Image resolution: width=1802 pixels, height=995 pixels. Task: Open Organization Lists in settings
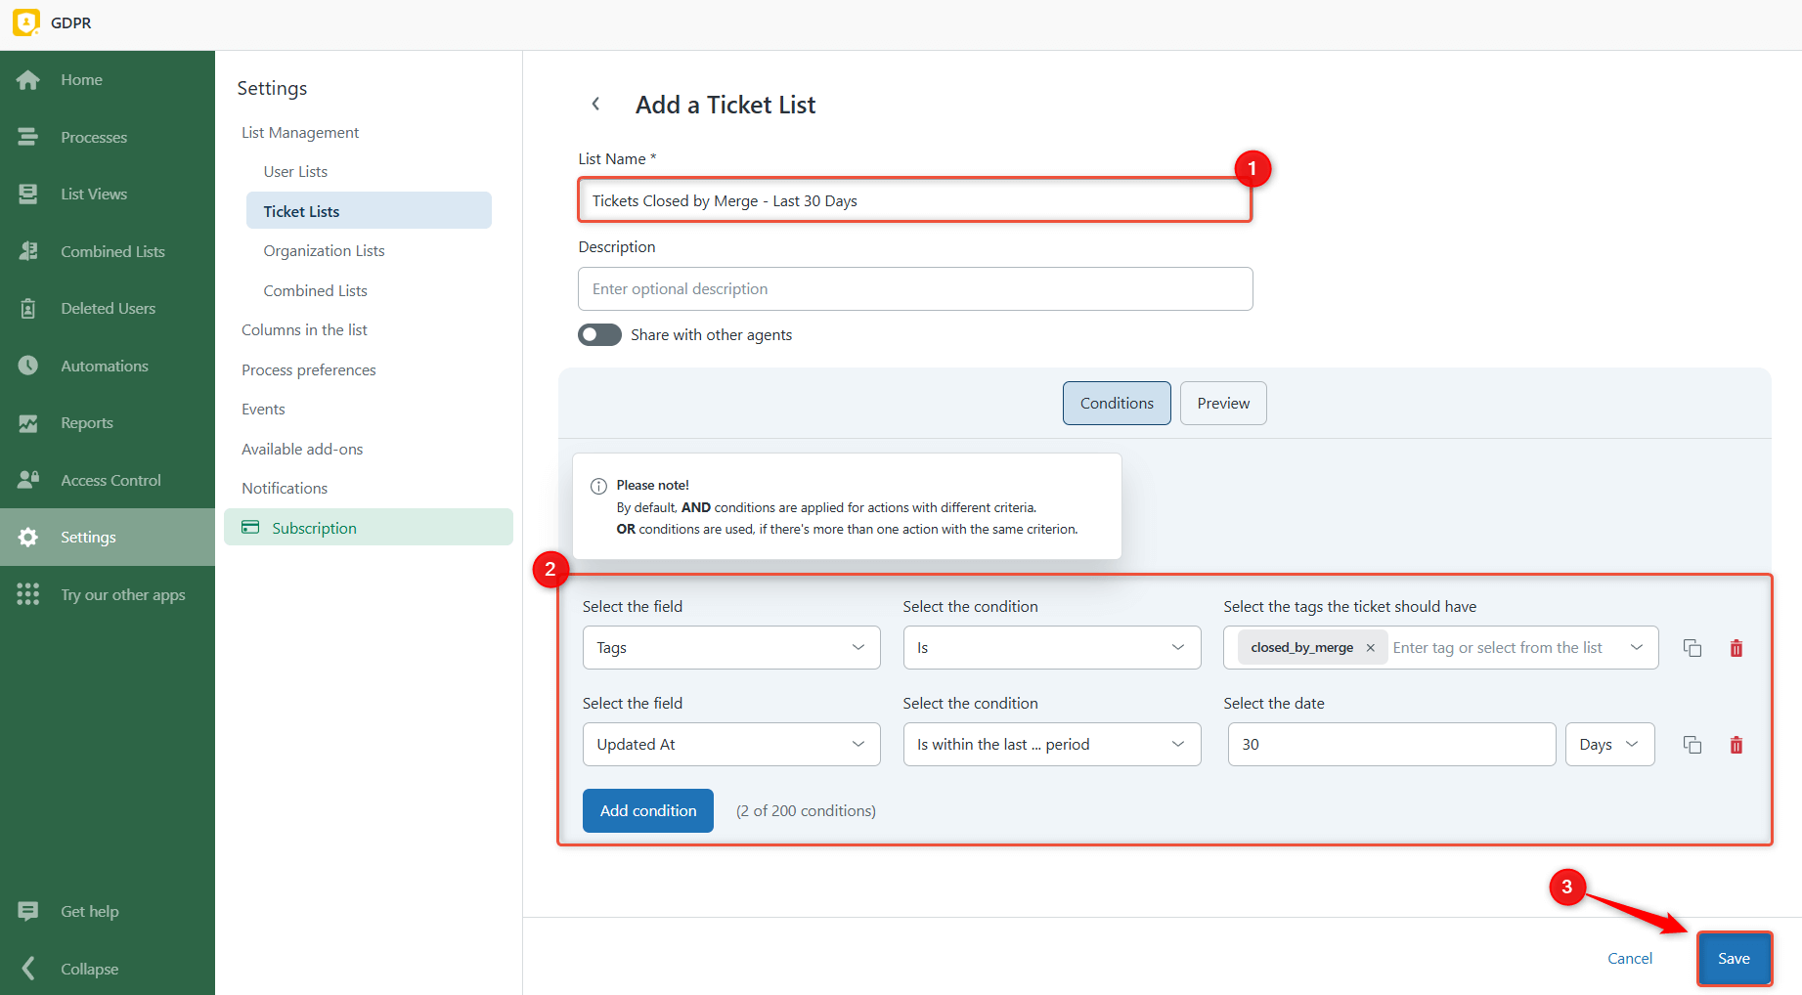(x=324, y=251)
